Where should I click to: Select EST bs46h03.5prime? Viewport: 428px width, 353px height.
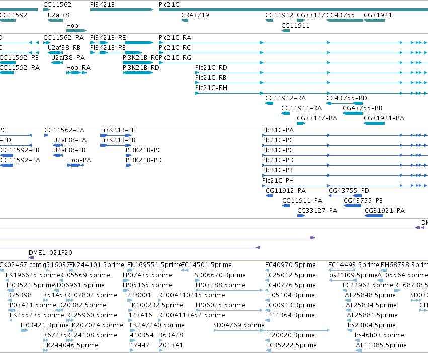pyautogui.click(x=379, y=335)
